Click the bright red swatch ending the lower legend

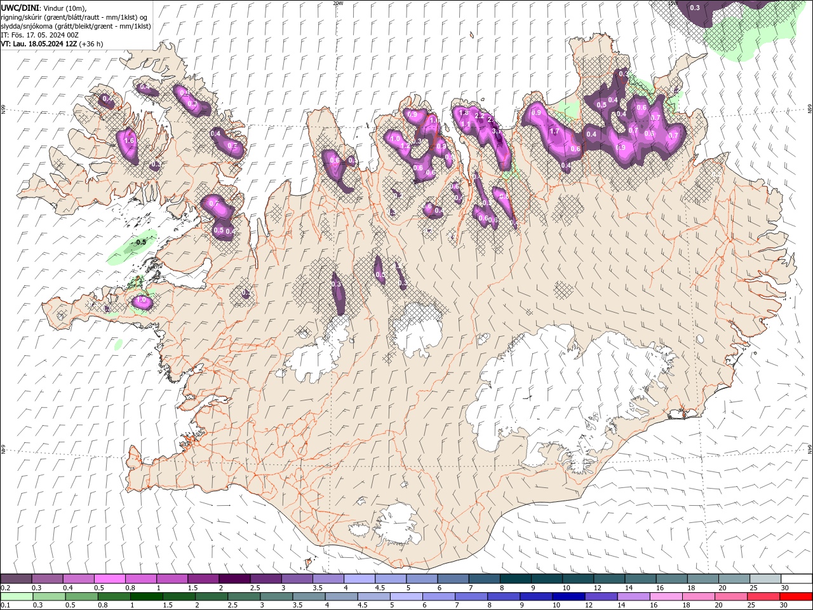click(796, 597)
